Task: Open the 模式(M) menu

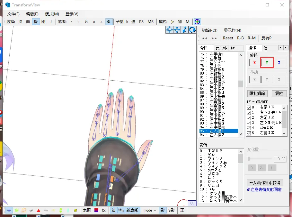Action: [52, 14]
